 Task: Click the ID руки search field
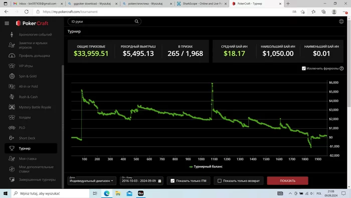104,22
